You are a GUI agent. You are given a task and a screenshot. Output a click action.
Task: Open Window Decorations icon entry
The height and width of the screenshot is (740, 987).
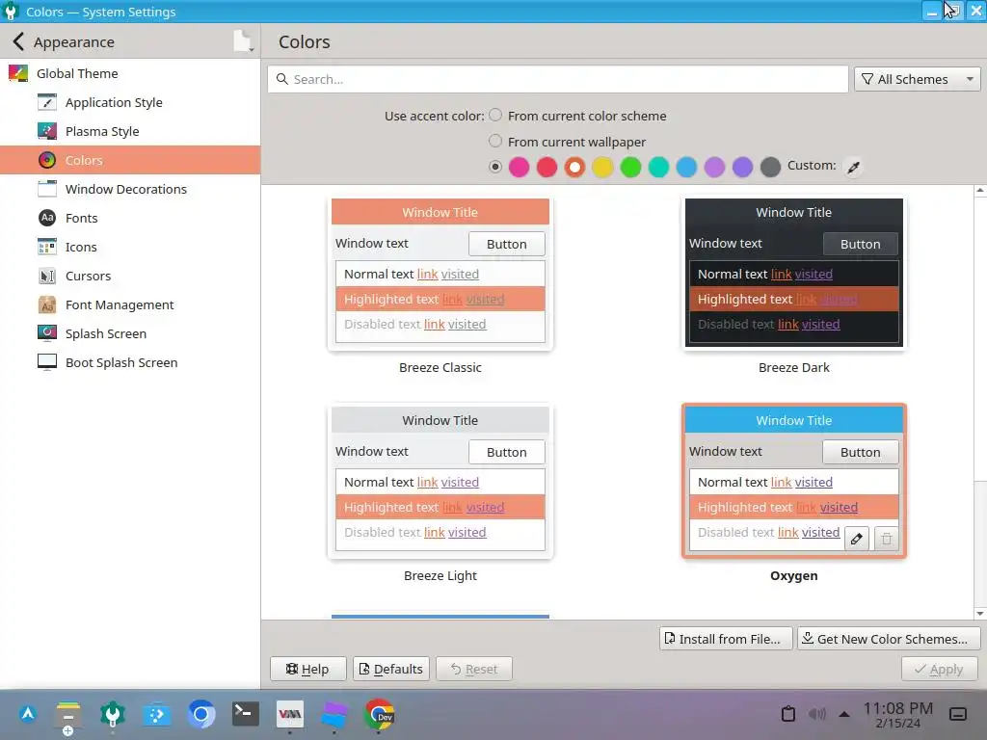47,190
